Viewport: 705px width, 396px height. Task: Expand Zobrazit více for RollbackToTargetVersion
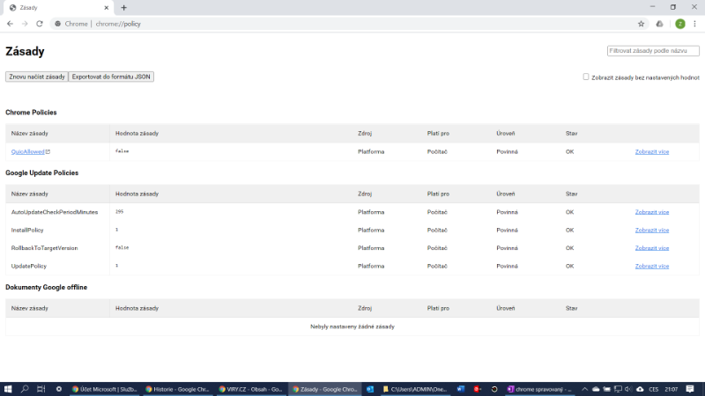pyautogui.click(x=652, y=248)
